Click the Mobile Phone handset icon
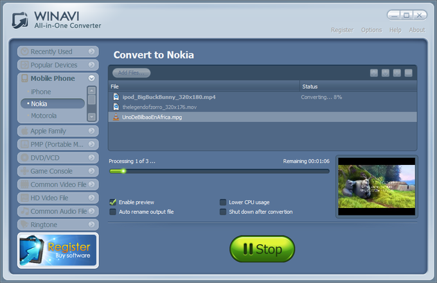This screenshot has height=283, width=437. (25, 78)
